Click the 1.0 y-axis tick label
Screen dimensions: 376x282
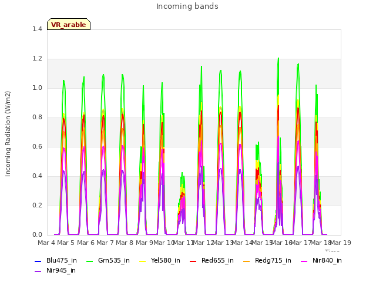point(37,88)
